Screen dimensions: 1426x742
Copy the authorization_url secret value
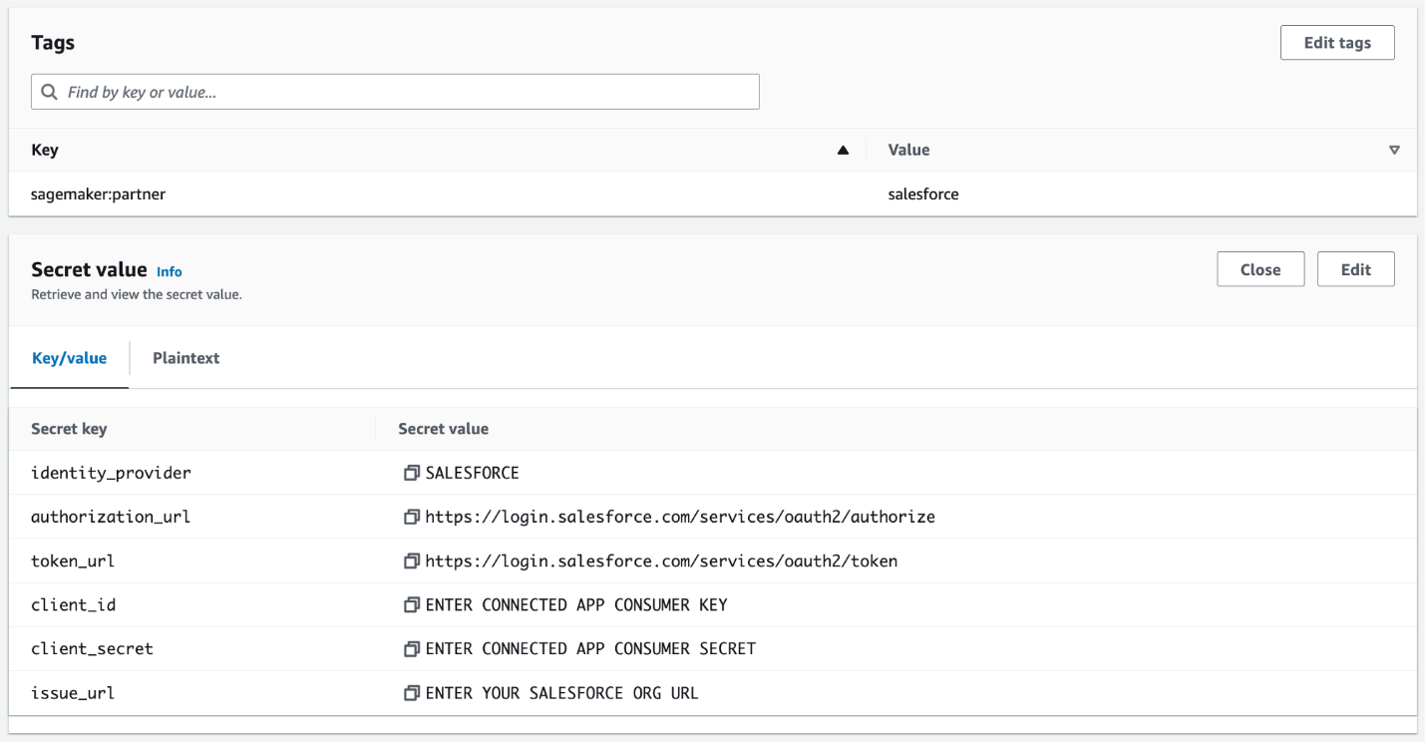[x=411, y=517]
